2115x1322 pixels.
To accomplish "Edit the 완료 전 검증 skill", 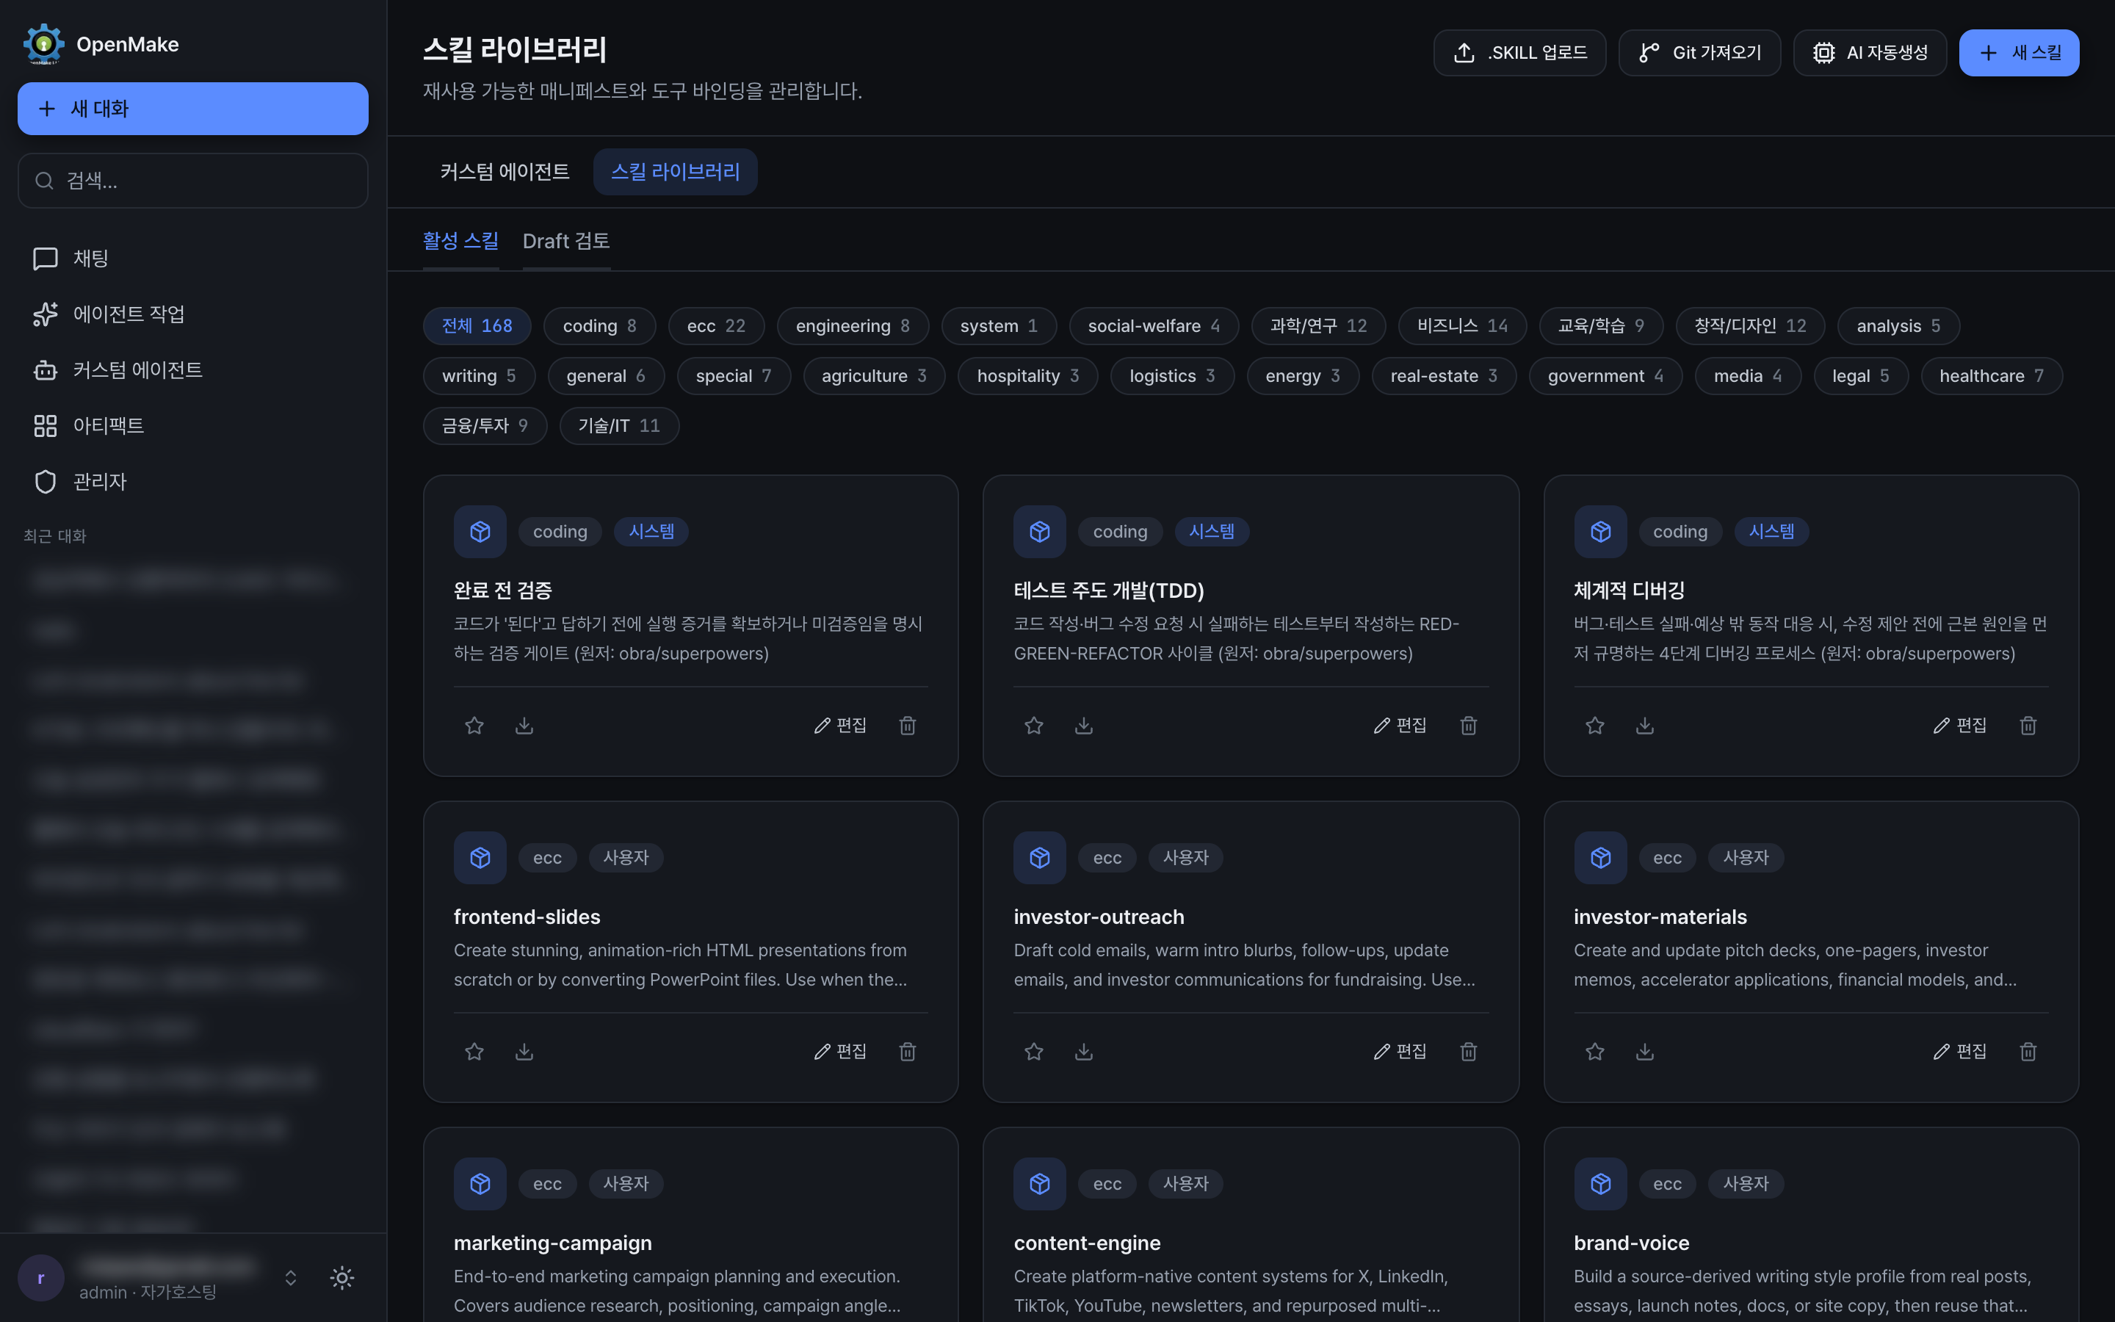I will [x=840, y=725].
